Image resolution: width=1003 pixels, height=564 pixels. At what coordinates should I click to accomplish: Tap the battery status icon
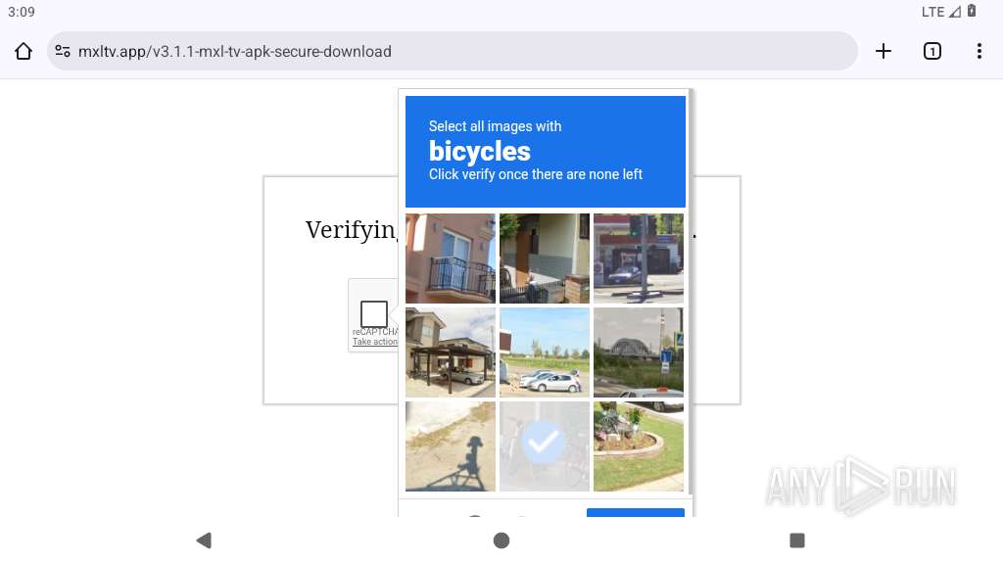click(972, 11)
